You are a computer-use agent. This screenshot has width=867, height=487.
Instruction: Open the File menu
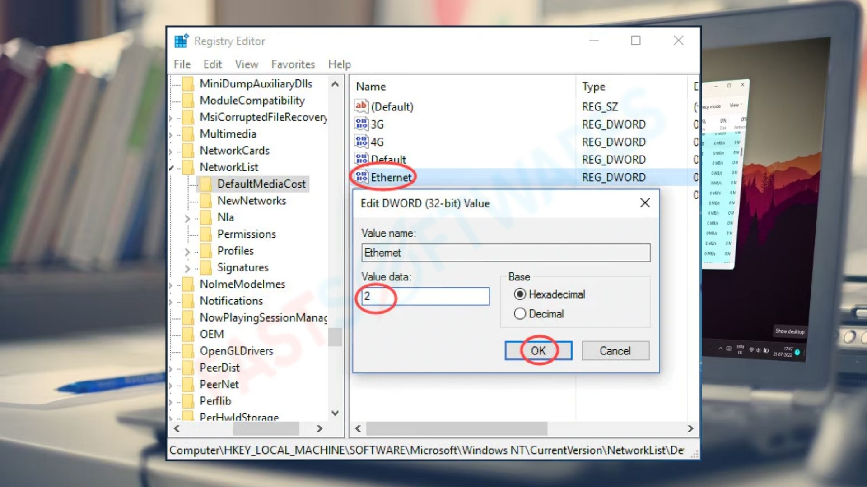click(182, 64)
